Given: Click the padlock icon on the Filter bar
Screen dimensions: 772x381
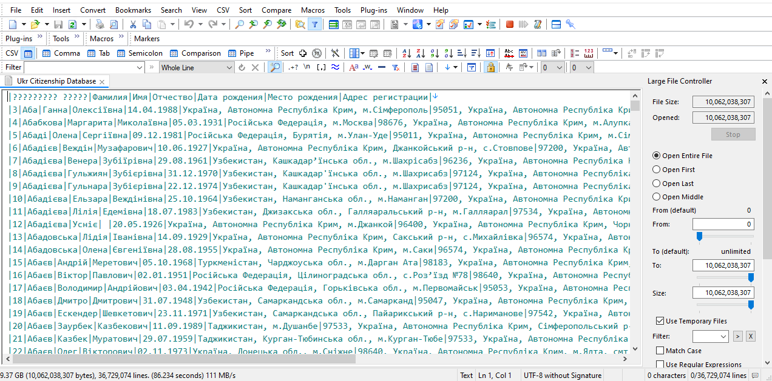Looking at the screenshot, I should (x=490, y=67).
